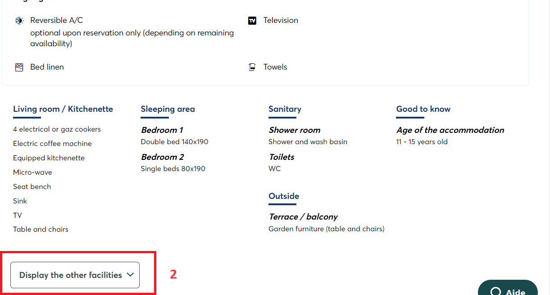Click the Sanitary section heading

click(x=285, y=109)
